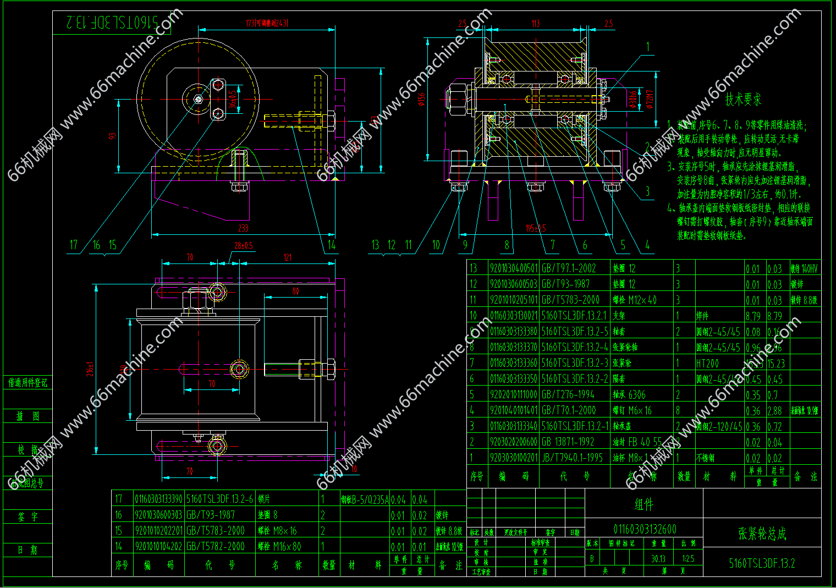Click the '工艺审查' cell in the title block
Image resolution: width=836 pixels, height=588 pixels.
pyautogui.click(x=480, y=572)
